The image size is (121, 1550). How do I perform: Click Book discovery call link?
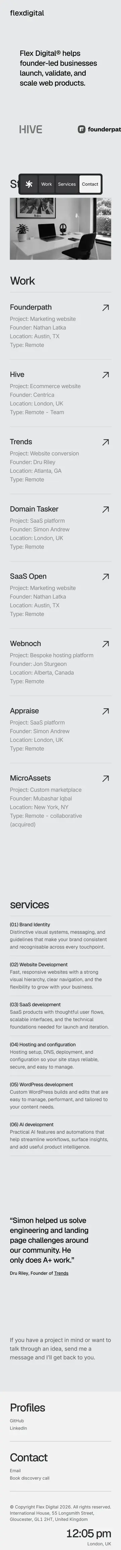(x=29, y=1478)
